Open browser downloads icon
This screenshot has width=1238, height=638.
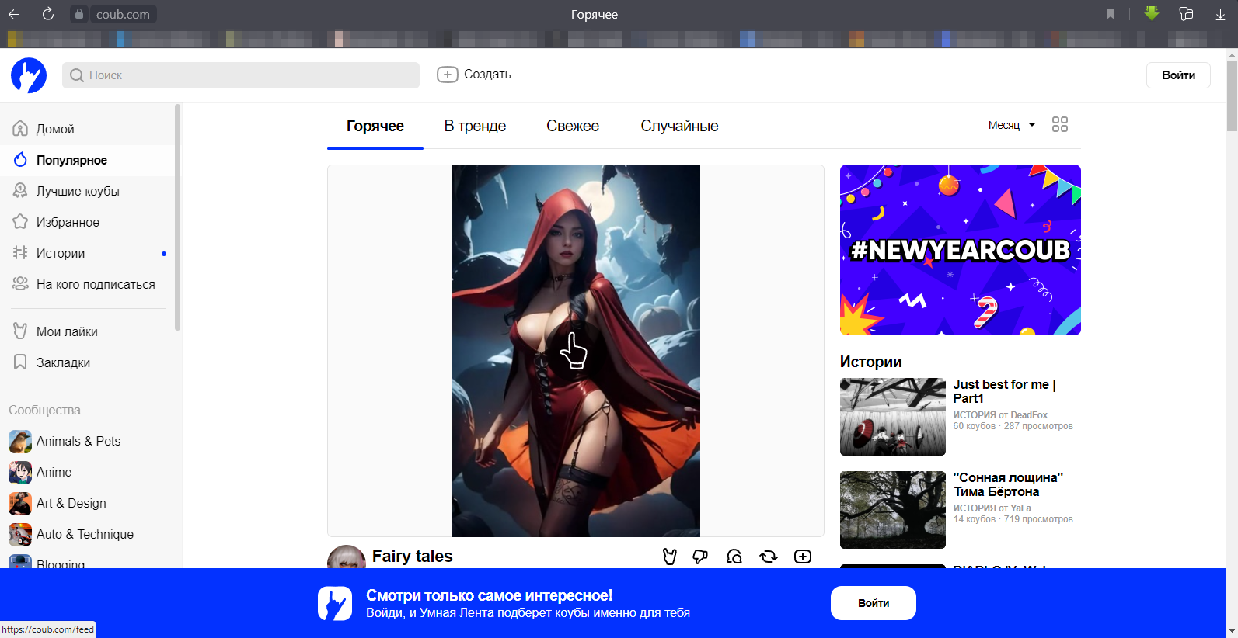pyautogui.click(x=1220, y=14)
